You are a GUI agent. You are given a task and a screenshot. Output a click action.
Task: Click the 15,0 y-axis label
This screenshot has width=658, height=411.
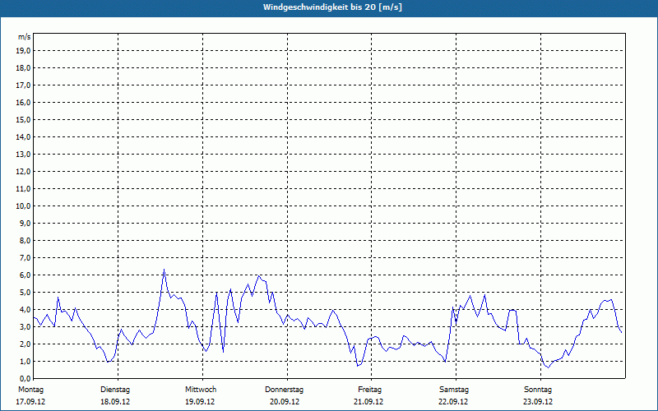click(x=22, y=119)
